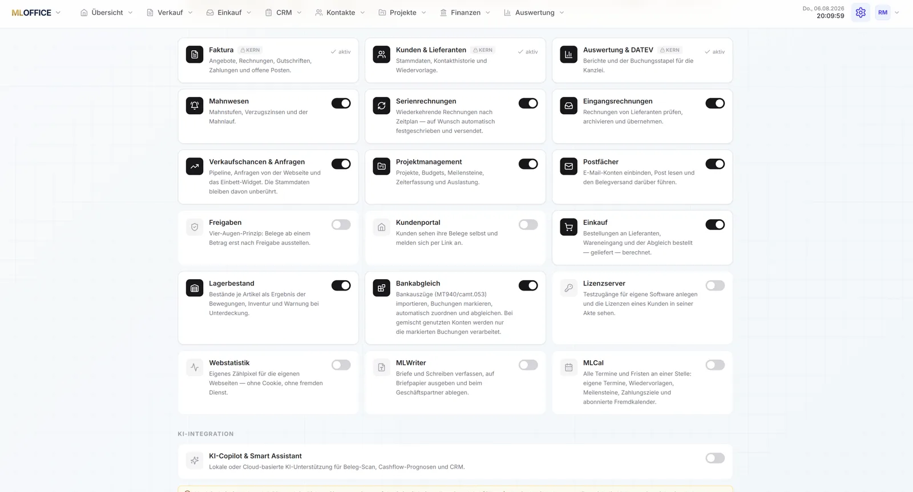Open settings via the gear icon
The width and height of the screenshot is (913, 492).
[x=861, y=13]
